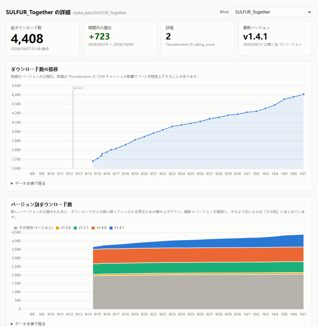The width and height of the screenshot is (318, 327).
Task: Click the first data point near 9/14
Action: tap(93, 161)
